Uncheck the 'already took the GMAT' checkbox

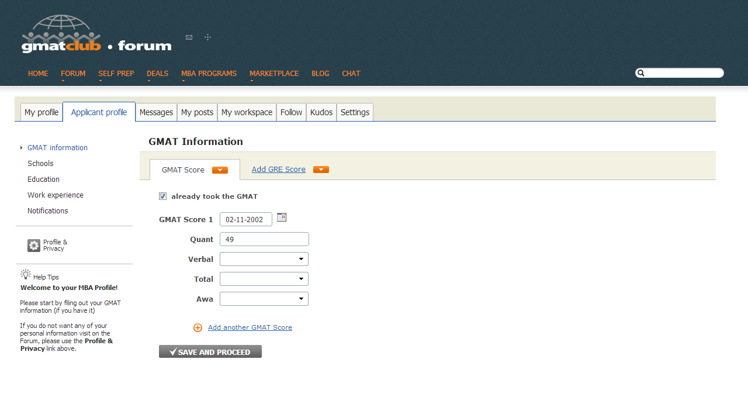[x=163, y=196]
